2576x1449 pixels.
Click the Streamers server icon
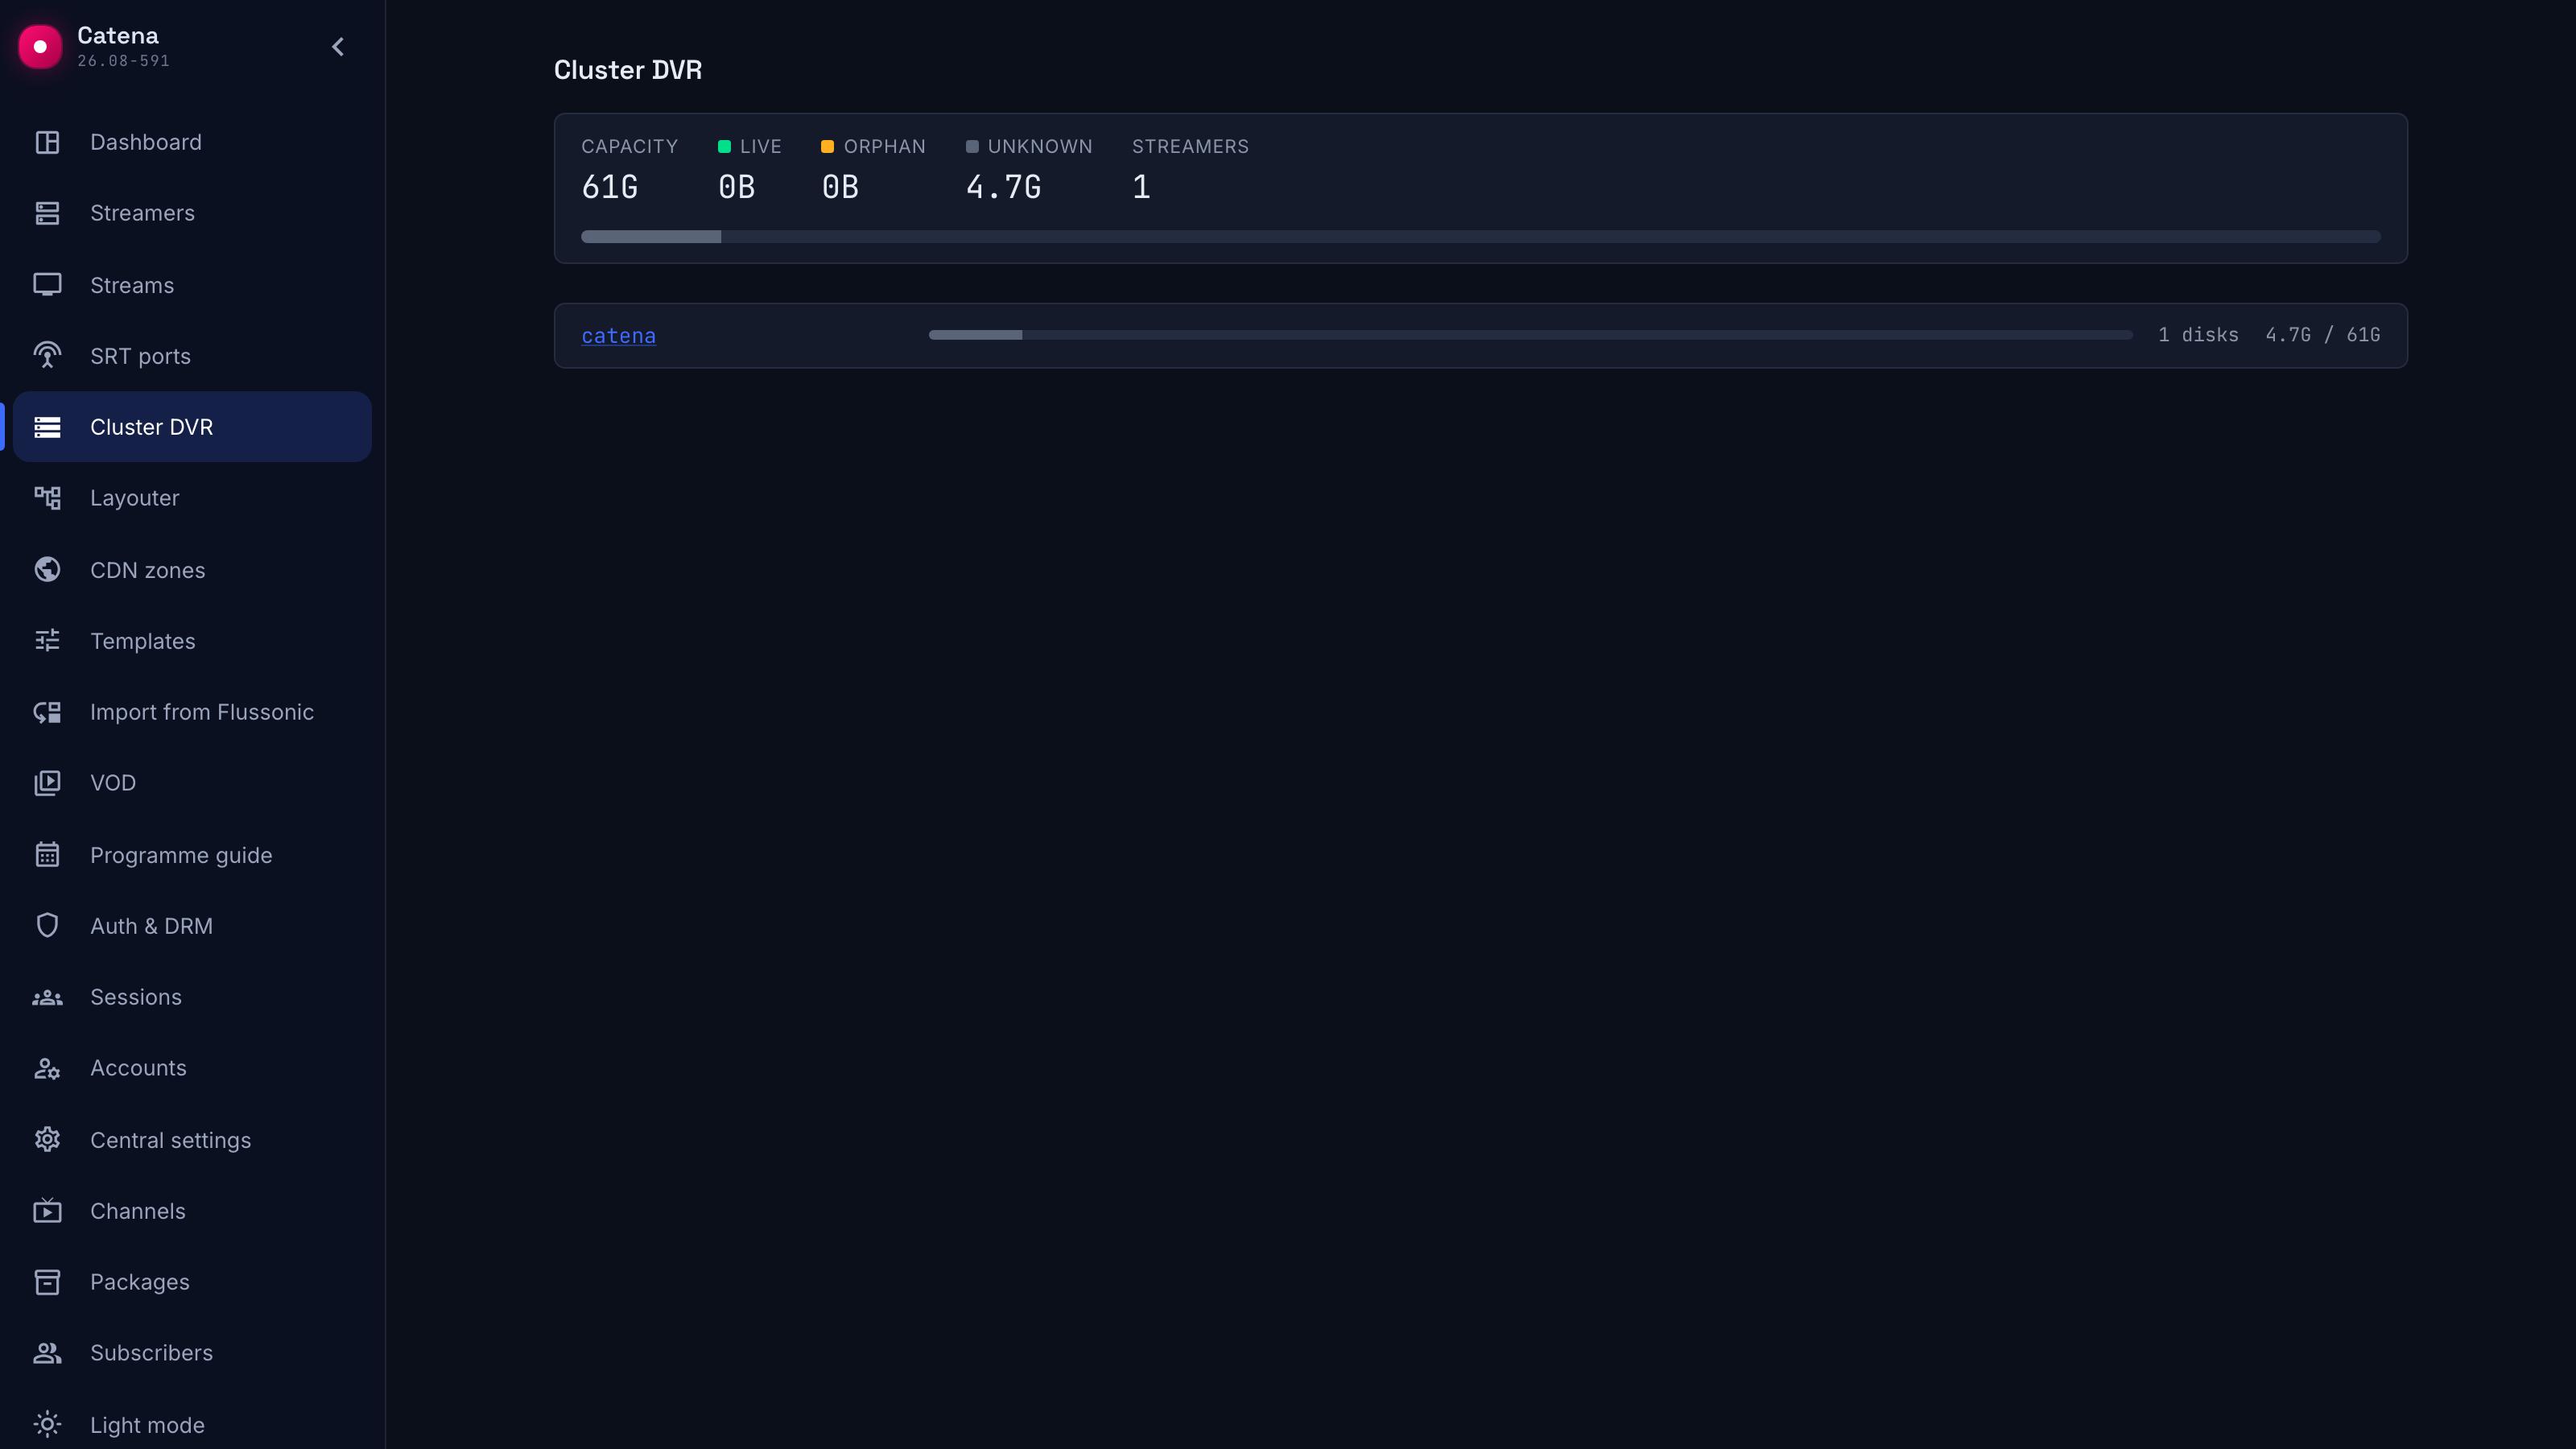pyautogui.click(x=47, y=213)
